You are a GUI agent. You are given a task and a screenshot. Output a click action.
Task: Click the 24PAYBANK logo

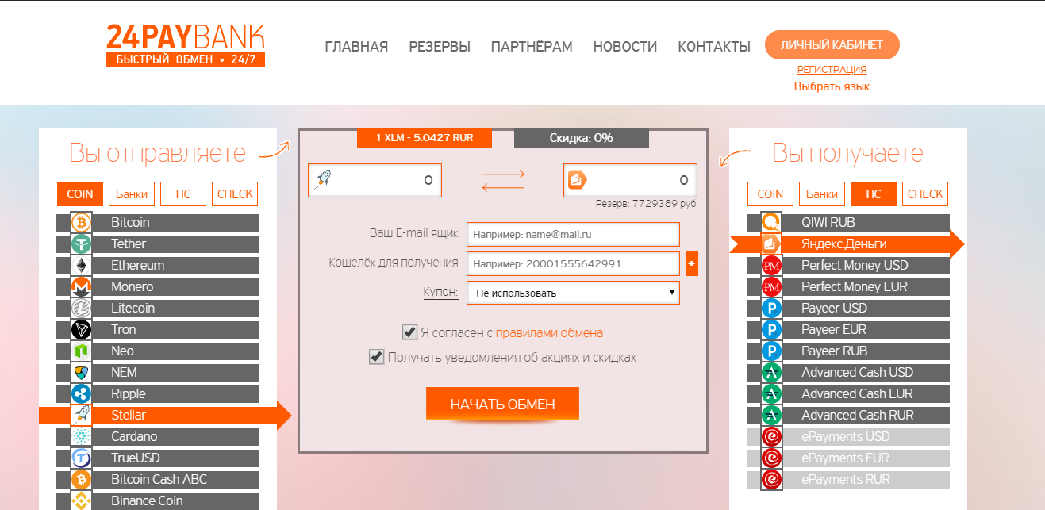tap(186, 45)
